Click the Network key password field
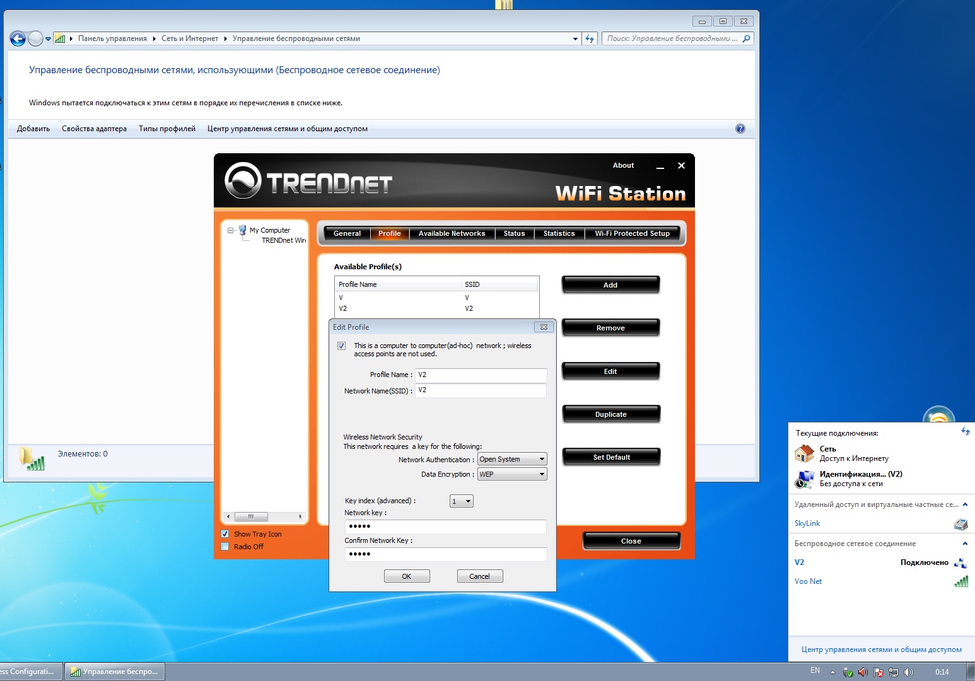This screenshot has height=681, width=975. pyautogui.click(x=445, y=527)
